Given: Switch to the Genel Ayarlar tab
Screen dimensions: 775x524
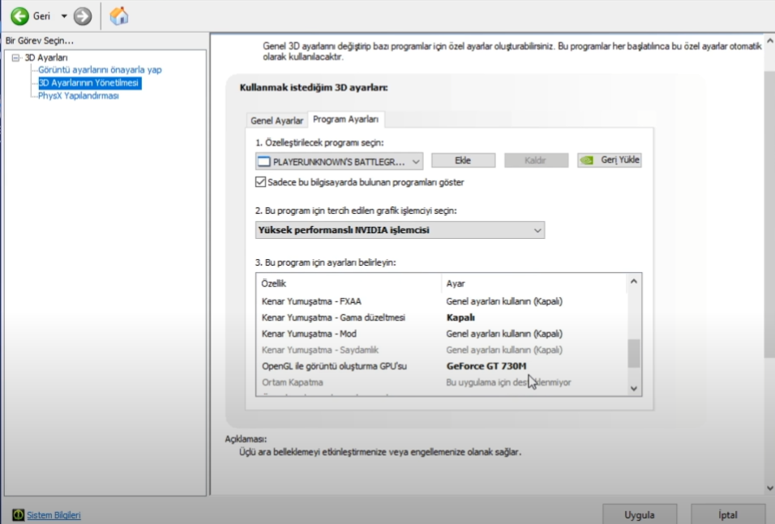Looking at the screenshot, I should tap(276, 121).
